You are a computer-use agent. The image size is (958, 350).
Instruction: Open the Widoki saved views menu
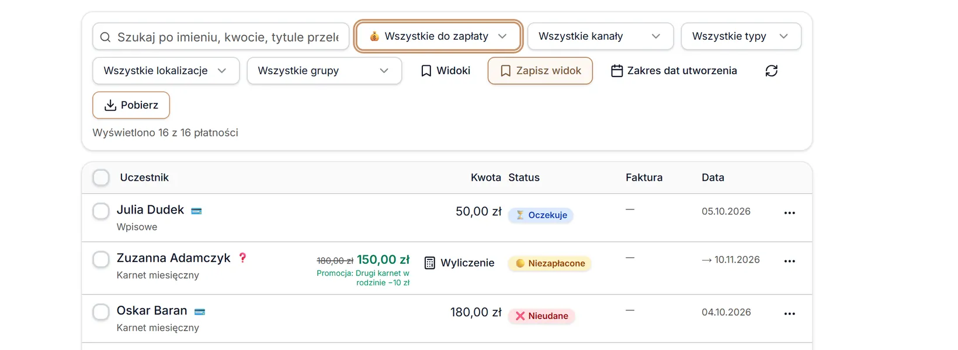pos(446,71)
